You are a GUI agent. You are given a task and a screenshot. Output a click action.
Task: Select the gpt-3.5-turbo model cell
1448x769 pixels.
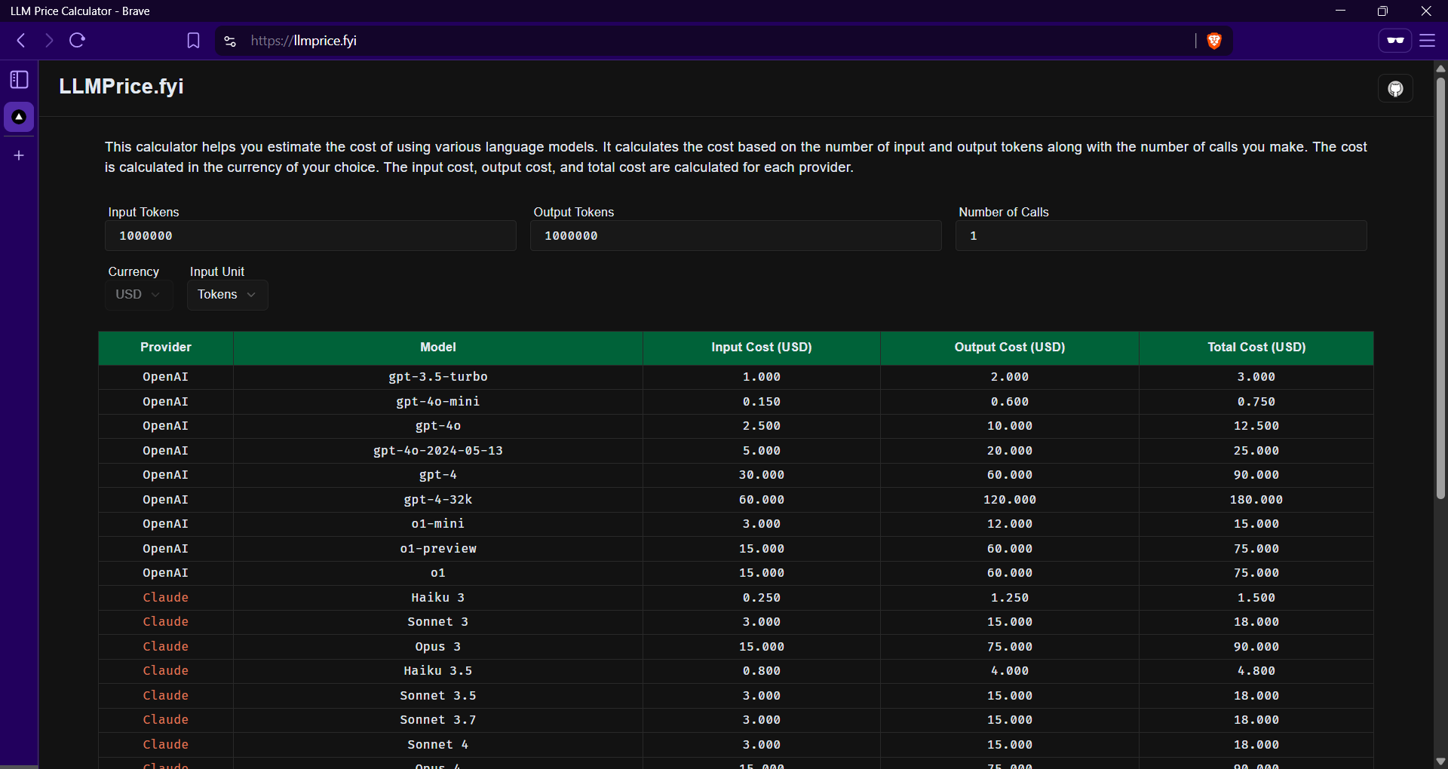click(x=438, y=377)
